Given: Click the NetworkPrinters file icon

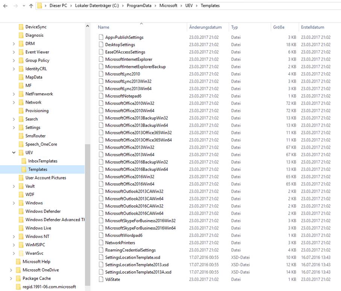Looking at the screenshot, I should 101,243.
